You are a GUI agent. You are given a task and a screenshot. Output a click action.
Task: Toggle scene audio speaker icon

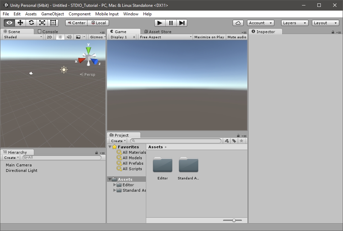pos(69,37)
